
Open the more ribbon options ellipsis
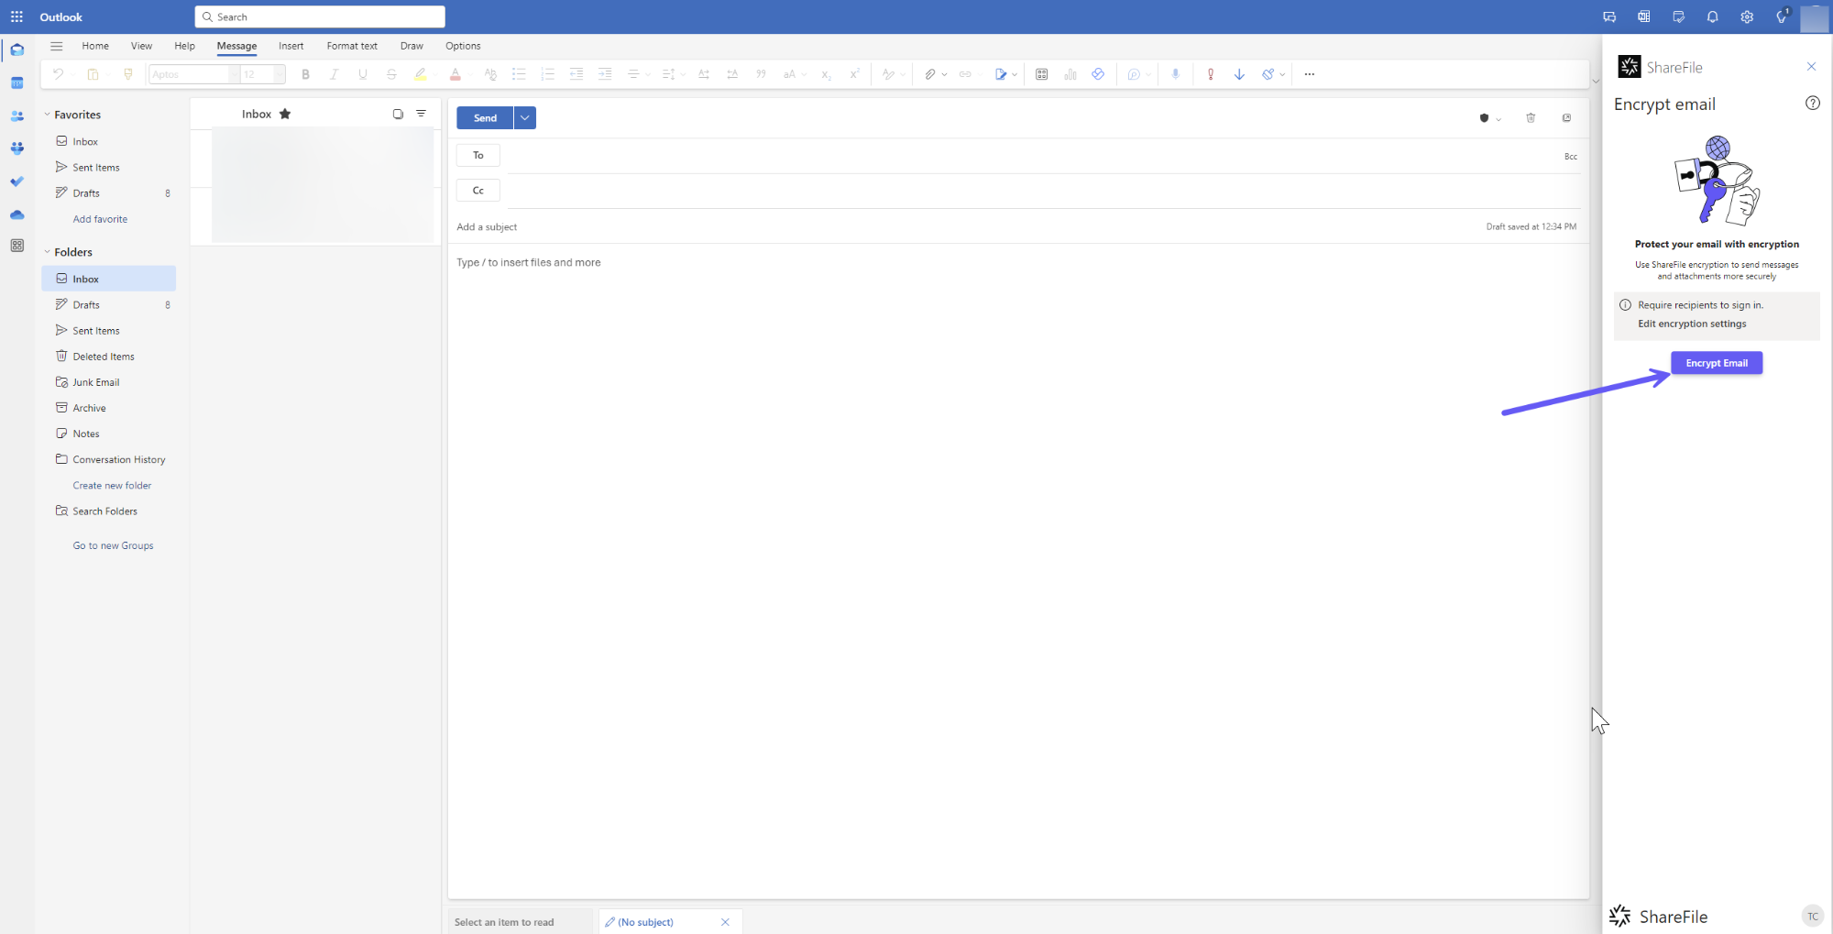(1309, 74)
